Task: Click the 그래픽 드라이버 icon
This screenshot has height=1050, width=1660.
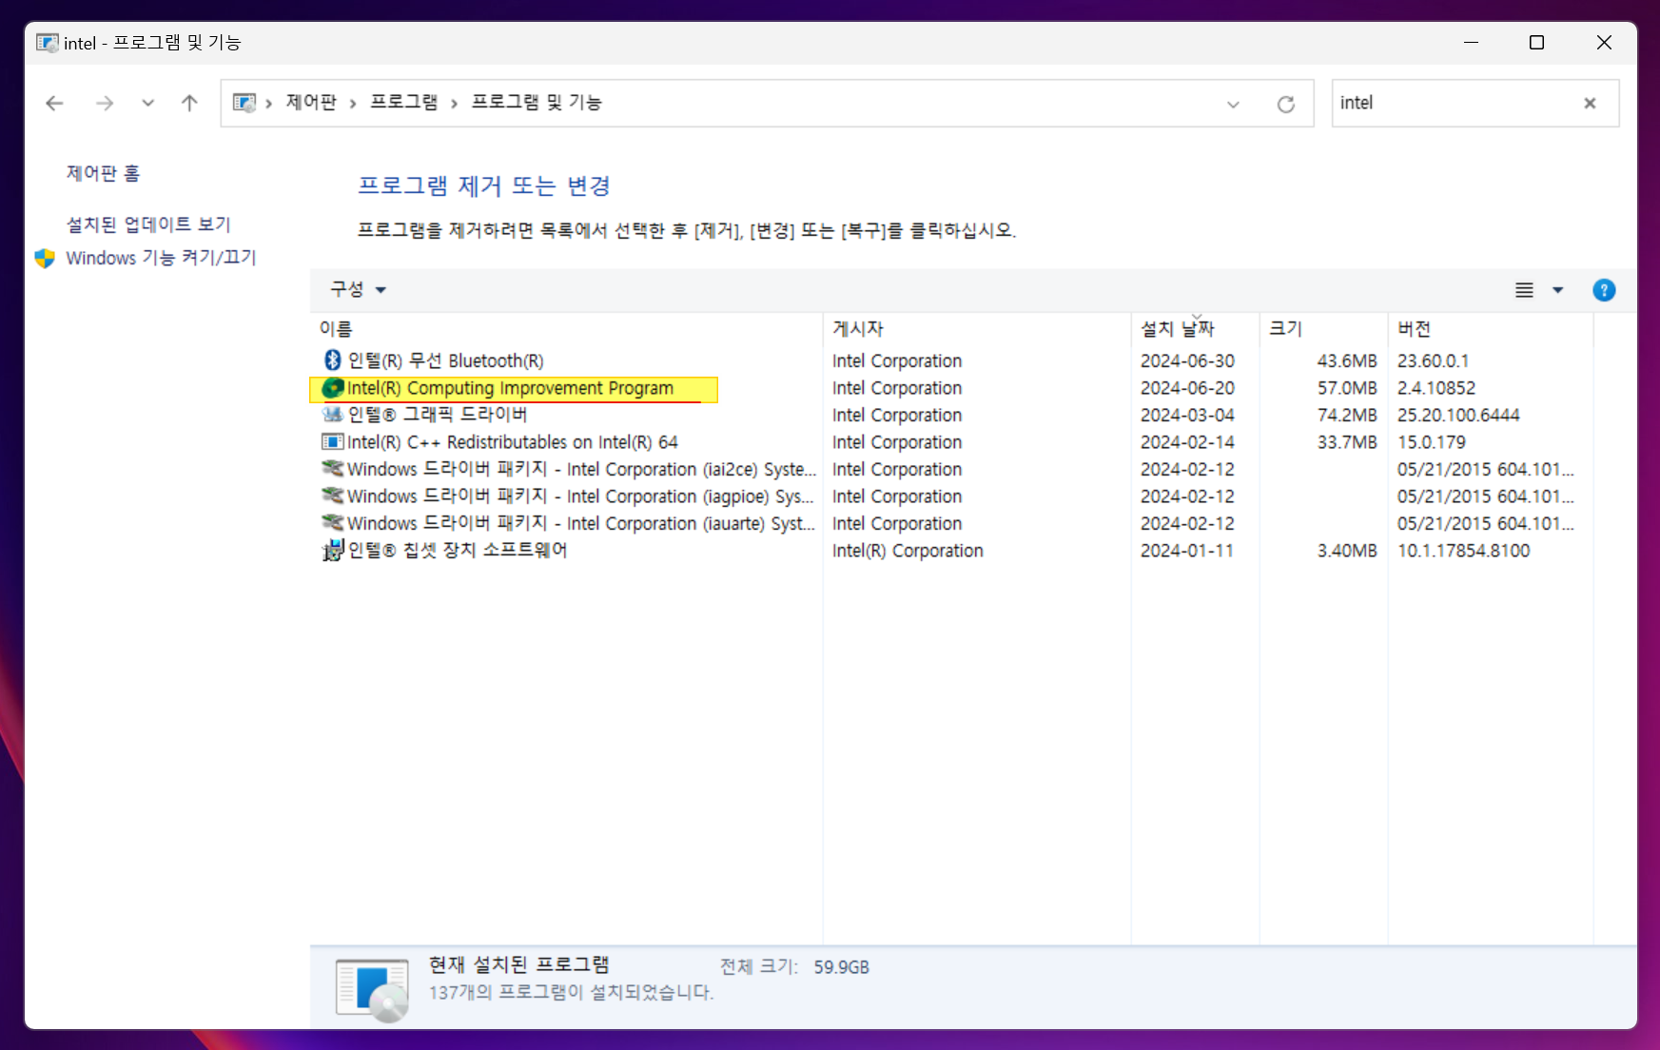Action: pyautogui.click(x=332, y=415)
